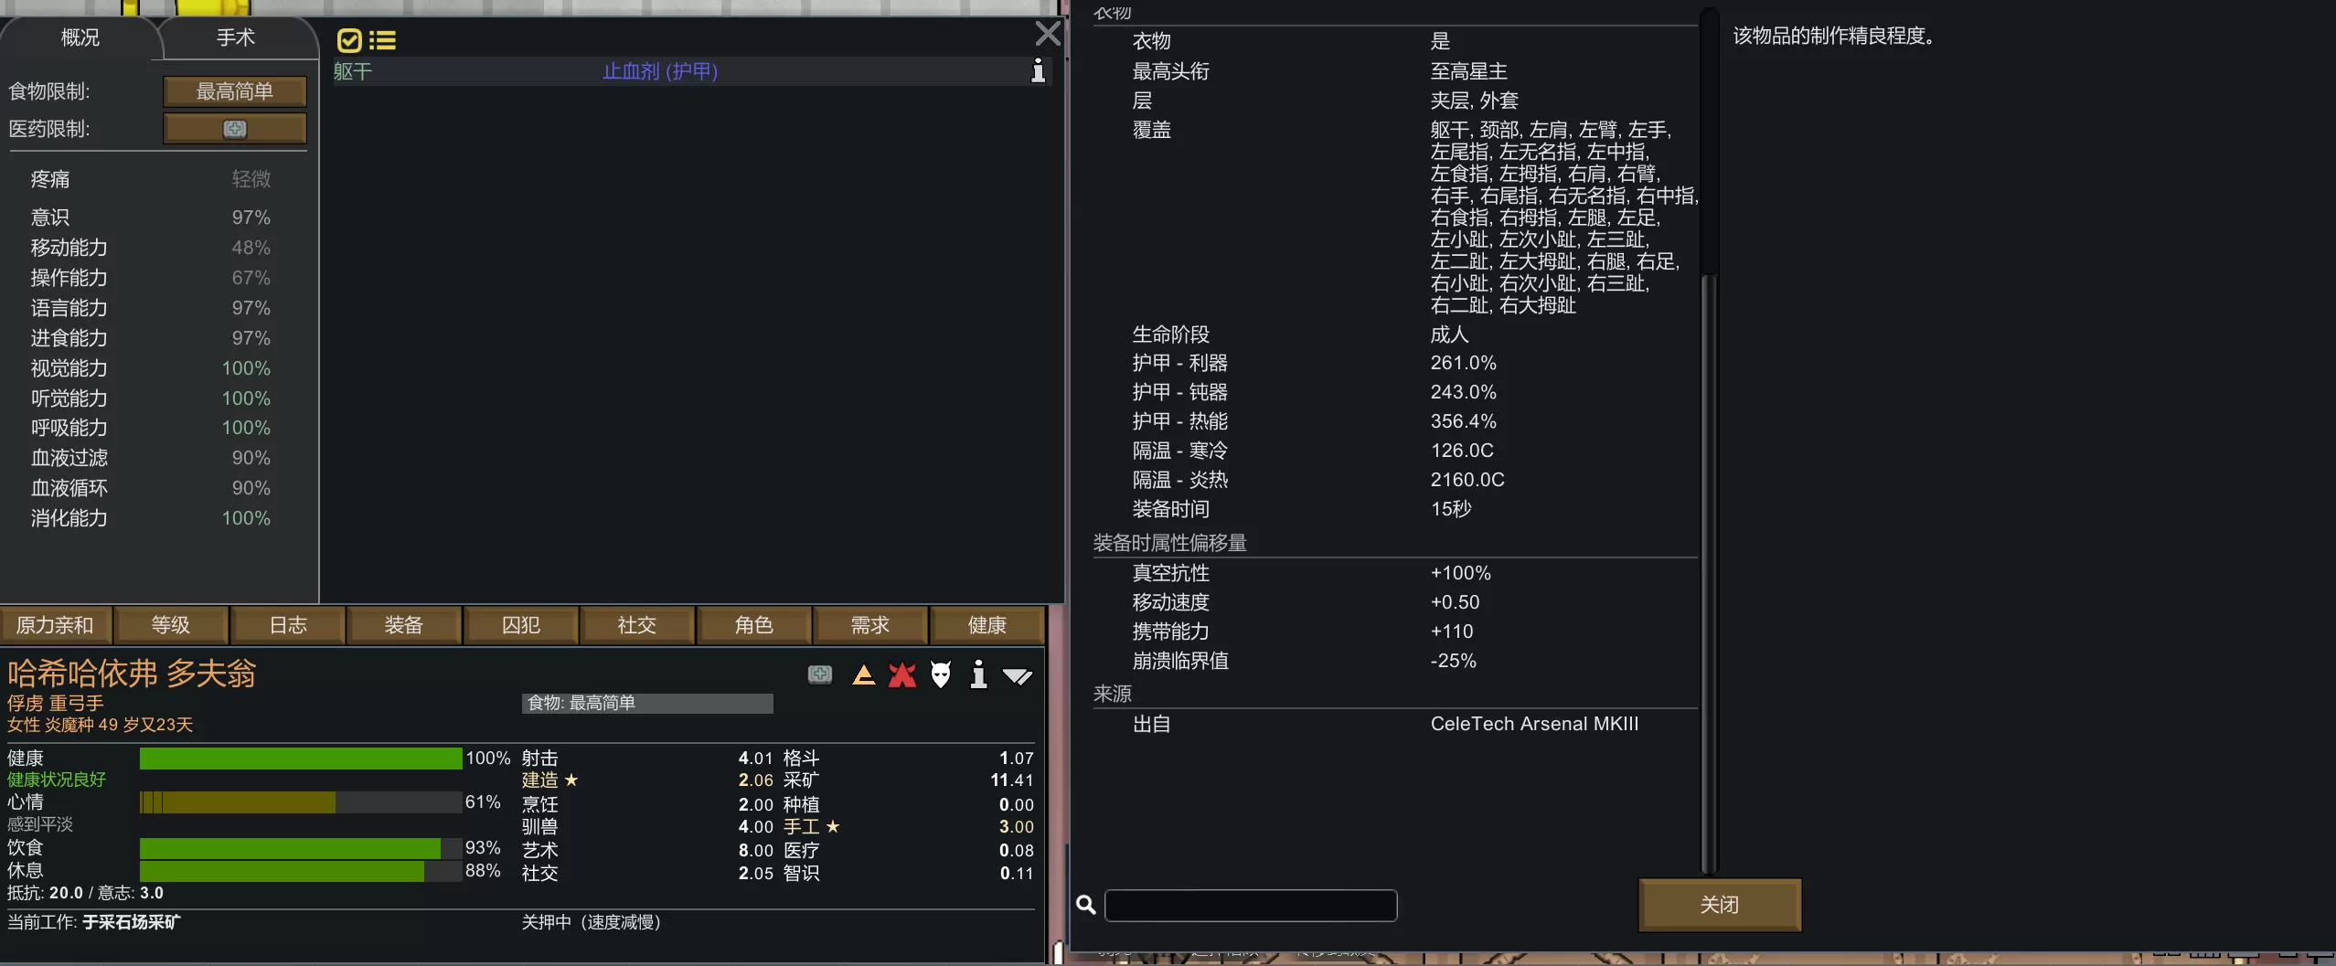This screenshot has width=2336, height=966.
Task: Open the 食物限制 最高简单 dropdown
Action: [x=234, y=91]
